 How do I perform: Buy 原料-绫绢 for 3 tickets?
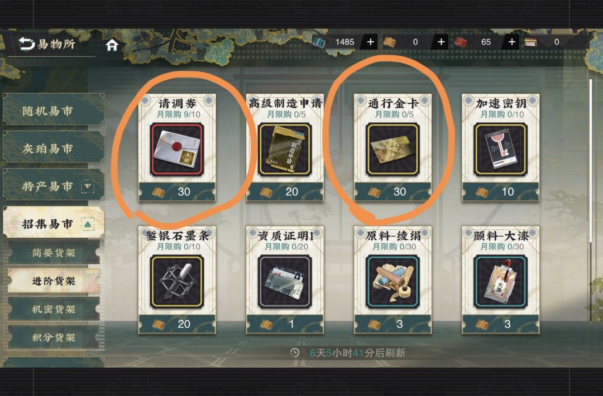[393, 324]
